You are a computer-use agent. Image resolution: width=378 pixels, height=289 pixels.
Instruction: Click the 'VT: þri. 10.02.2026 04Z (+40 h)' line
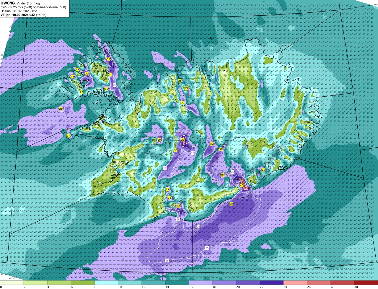coord(24,14)
